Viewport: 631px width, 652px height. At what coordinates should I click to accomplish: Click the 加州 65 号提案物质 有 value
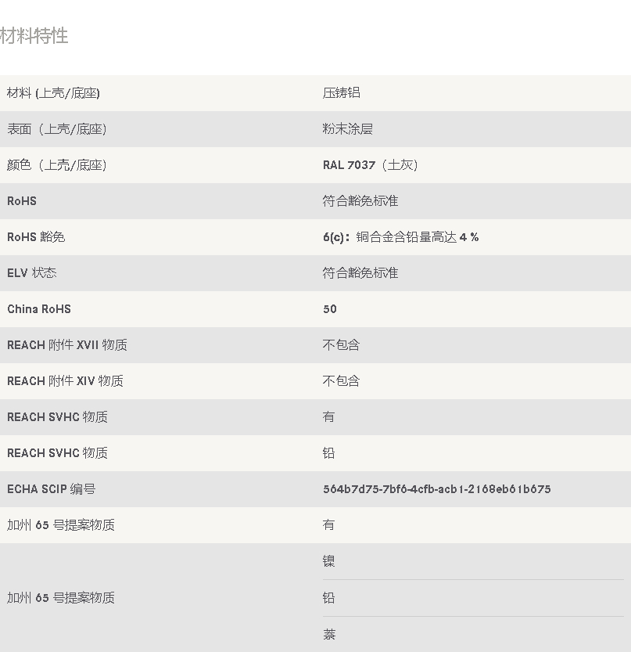click(328, 525)
